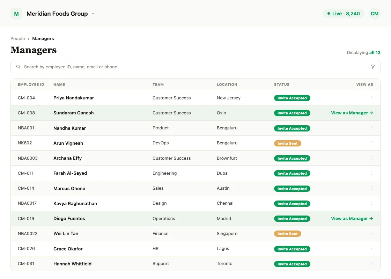
Task: Open the more options menu for Hannah Whitfield
Action: tap(372, 264)
